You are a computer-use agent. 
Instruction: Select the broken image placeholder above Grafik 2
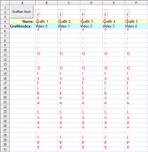pos(60,13)
